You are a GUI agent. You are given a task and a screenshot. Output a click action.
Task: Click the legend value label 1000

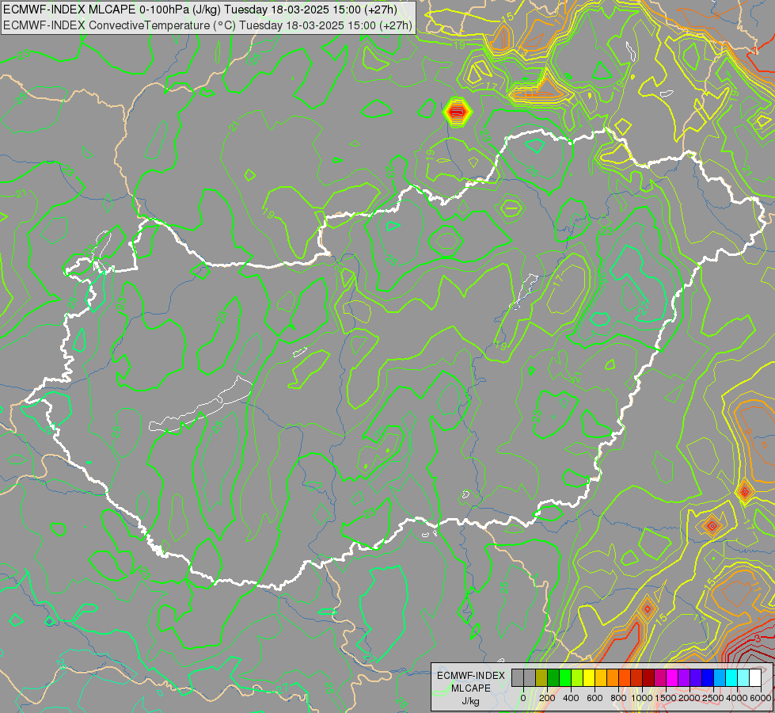(642, 698)
